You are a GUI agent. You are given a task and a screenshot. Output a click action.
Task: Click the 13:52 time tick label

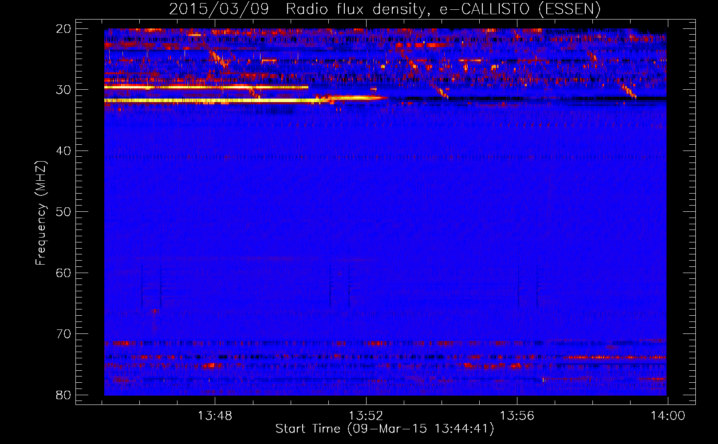tap(366, 416)
